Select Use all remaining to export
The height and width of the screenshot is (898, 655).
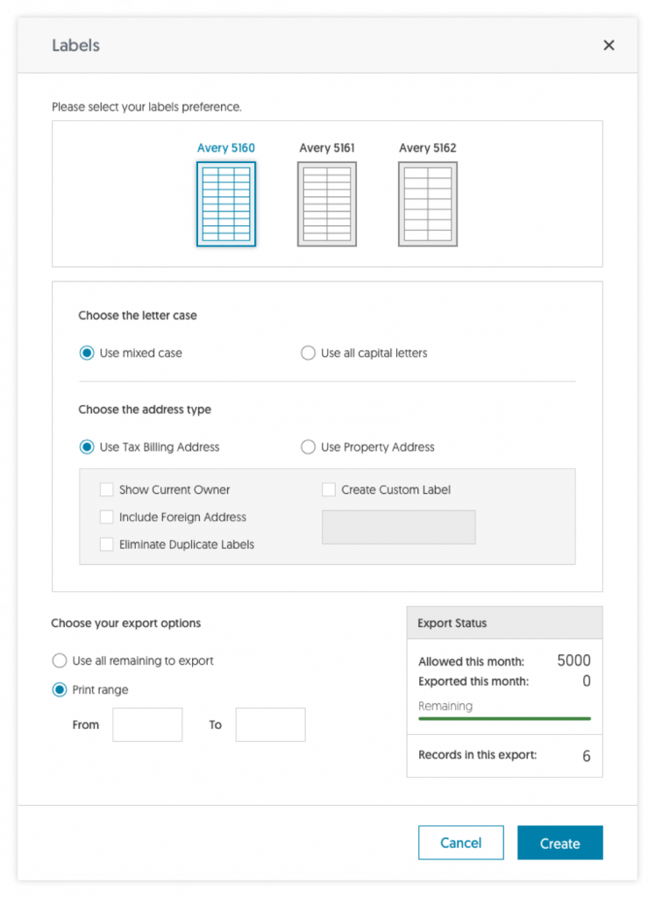(60, 661)
